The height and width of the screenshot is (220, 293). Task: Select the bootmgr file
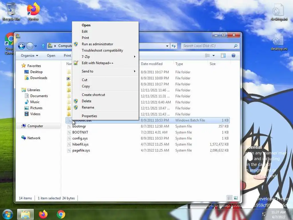click(x=148, y=126)
